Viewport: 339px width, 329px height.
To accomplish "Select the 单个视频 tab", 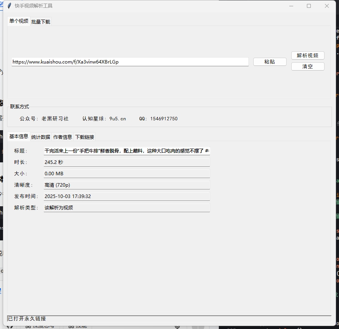I will tap(18, 22).
